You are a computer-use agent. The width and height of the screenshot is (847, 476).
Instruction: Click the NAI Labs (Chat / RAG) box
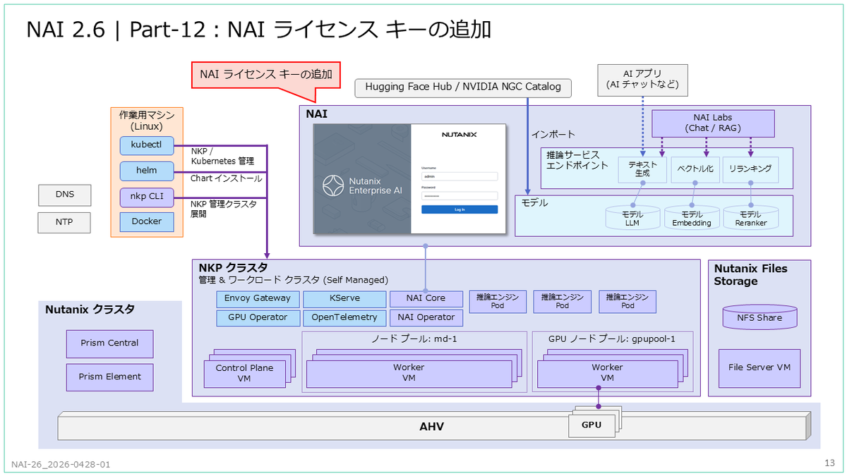click(713, 123)
